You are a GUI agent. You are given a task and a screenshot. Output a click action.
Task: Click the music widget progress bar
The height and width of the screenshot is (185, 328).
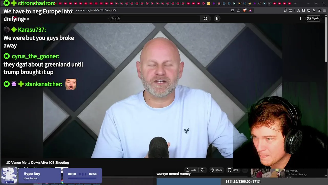click(82, 178)
